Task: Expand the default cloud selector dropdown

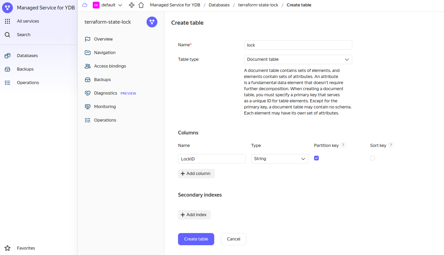Action: tap(120, 5)
